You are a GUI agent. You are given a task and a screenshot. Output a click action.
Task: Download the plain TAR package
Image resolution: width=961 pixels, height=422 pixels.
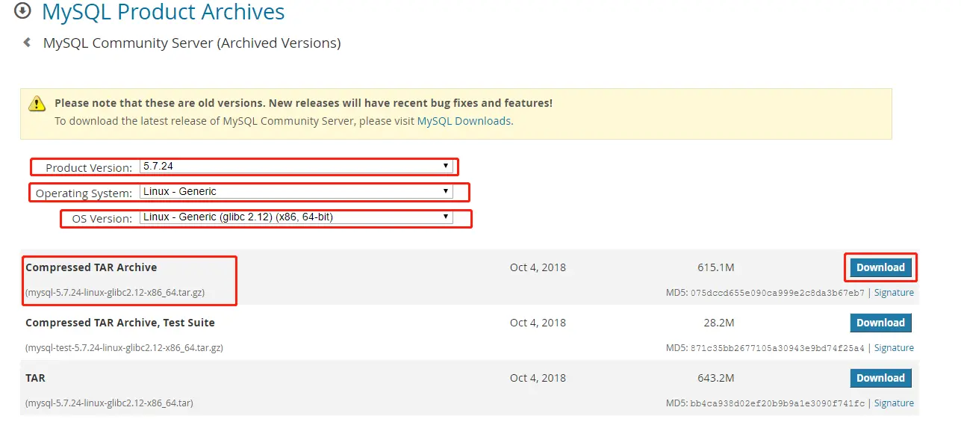point(880,378)
